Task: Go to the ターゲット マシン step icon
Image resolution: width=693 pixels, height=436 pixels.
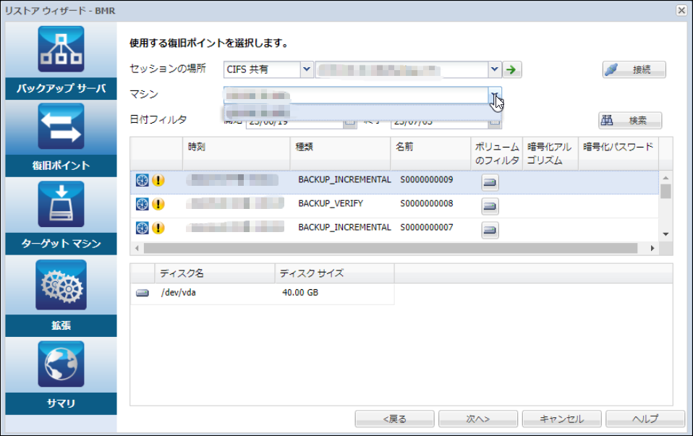Action: point(61,205)
